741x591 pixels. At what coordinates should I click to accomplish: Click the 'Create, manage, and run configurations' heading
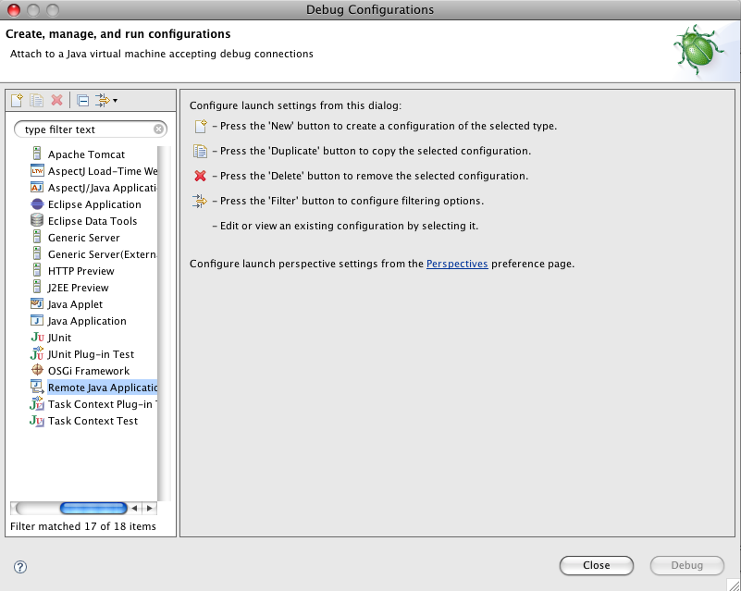tap(118, 34)
